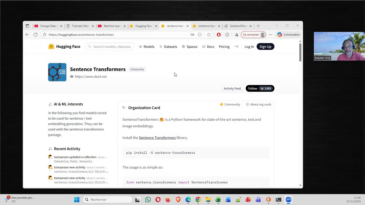The image size is (365, 205).
Task: Open the tab actions menu icon
Action: (x=27, y=26)
